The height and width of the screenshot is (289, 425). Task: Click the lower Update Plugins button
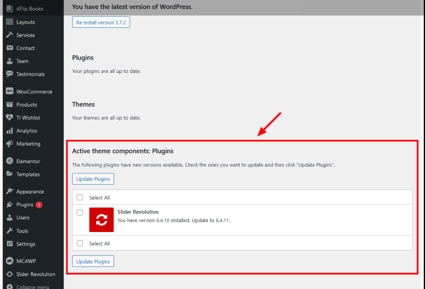(93, 261)
